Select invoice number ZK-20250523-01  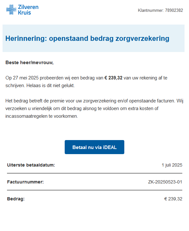(165, 182)
